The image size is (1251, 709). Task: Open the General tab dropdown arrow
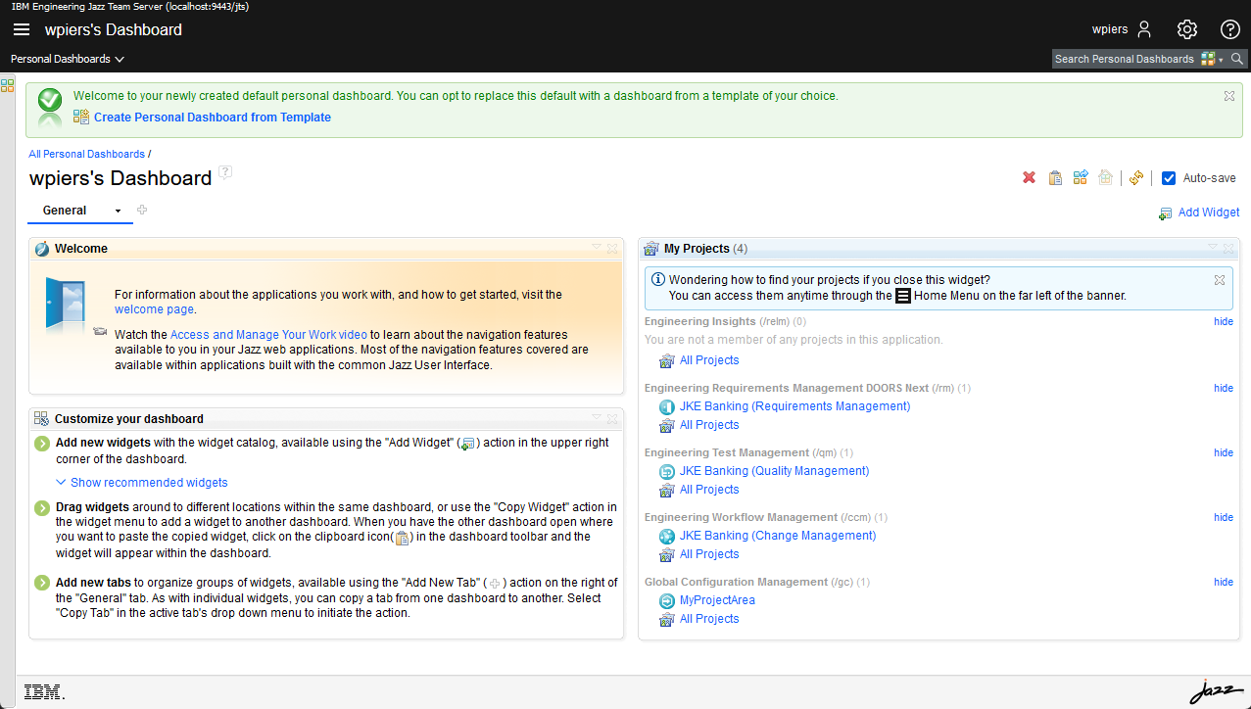118,211
